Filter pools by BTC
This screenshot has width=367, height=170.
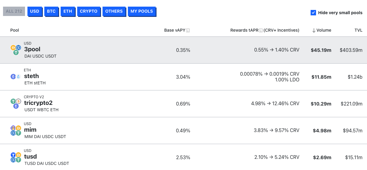pyautogui.click(x=51, y=11)
